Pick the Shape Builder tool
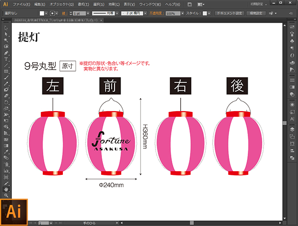298x226 pixels. 6,127
